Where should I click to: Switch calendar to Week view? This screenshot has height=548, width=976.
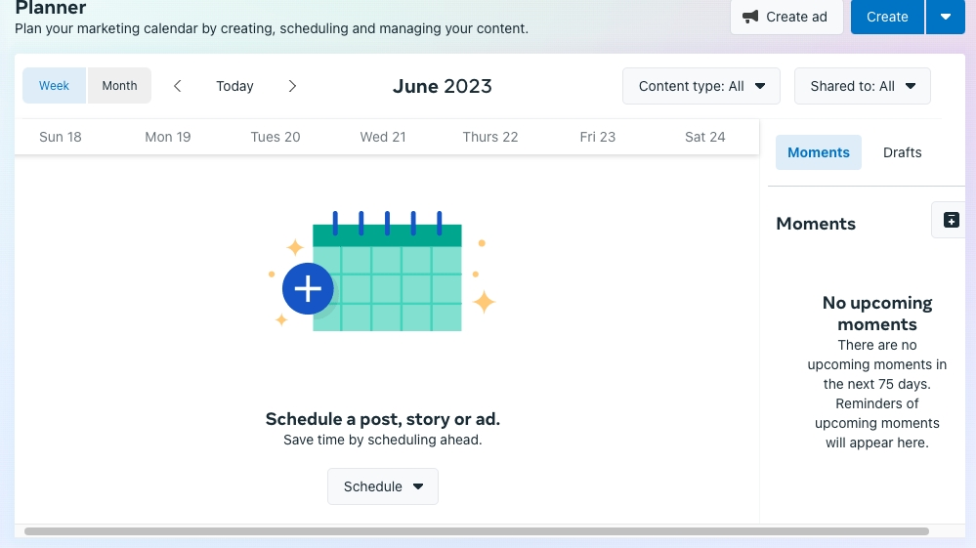[54, 86]
